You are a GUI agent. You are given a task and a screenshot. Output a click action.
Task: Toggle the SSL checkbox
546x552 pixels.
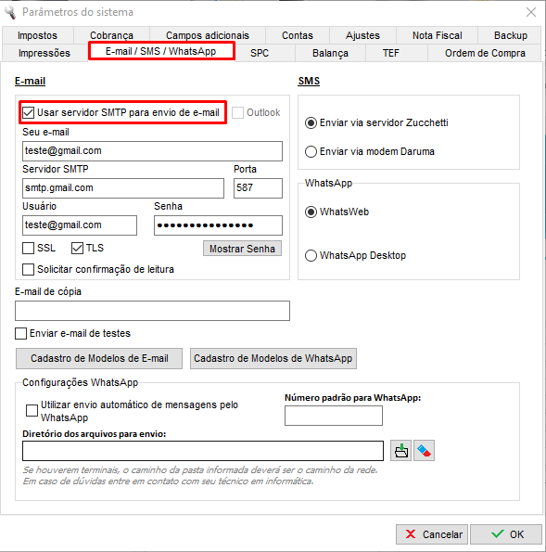point(28,249)
